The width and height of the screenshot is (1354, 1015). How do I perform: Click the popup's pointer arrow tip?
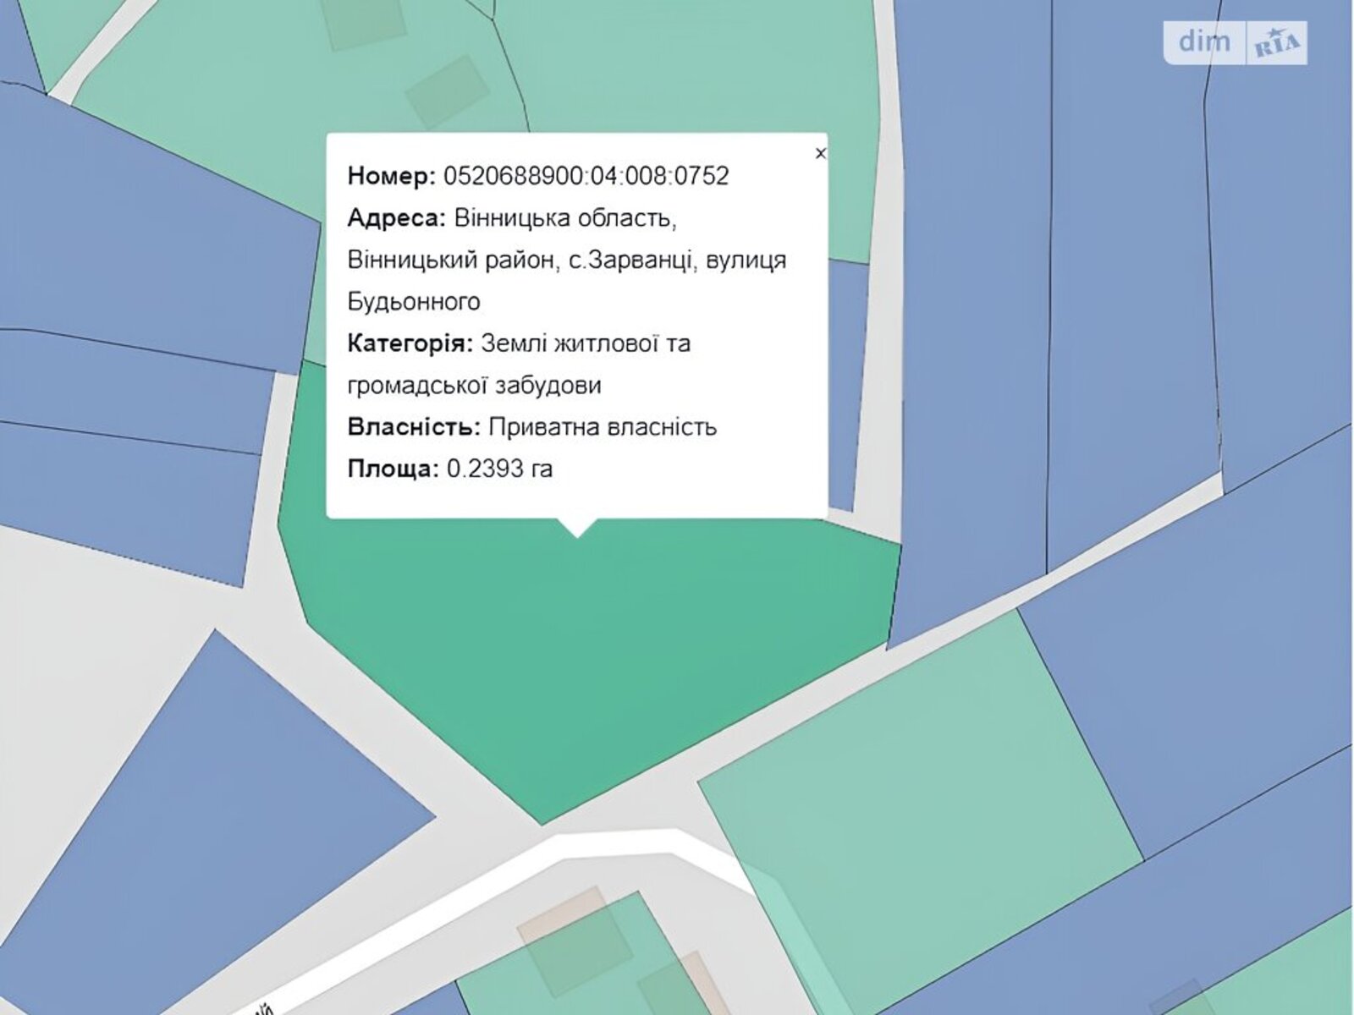click(x=577, y=532)
